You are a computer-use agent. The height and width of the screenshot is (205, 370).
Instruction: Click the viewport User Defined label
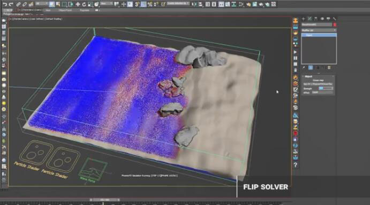coord(37,19)
